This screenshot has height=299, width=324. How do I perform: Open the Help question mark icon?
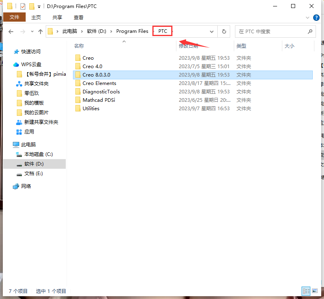pyautogui.click(x=316, y=18)
